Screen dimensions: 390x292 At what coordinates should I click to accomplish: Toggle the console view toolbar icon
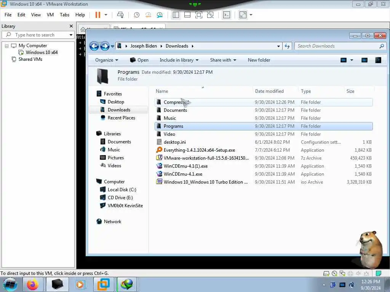pos(227,15)
